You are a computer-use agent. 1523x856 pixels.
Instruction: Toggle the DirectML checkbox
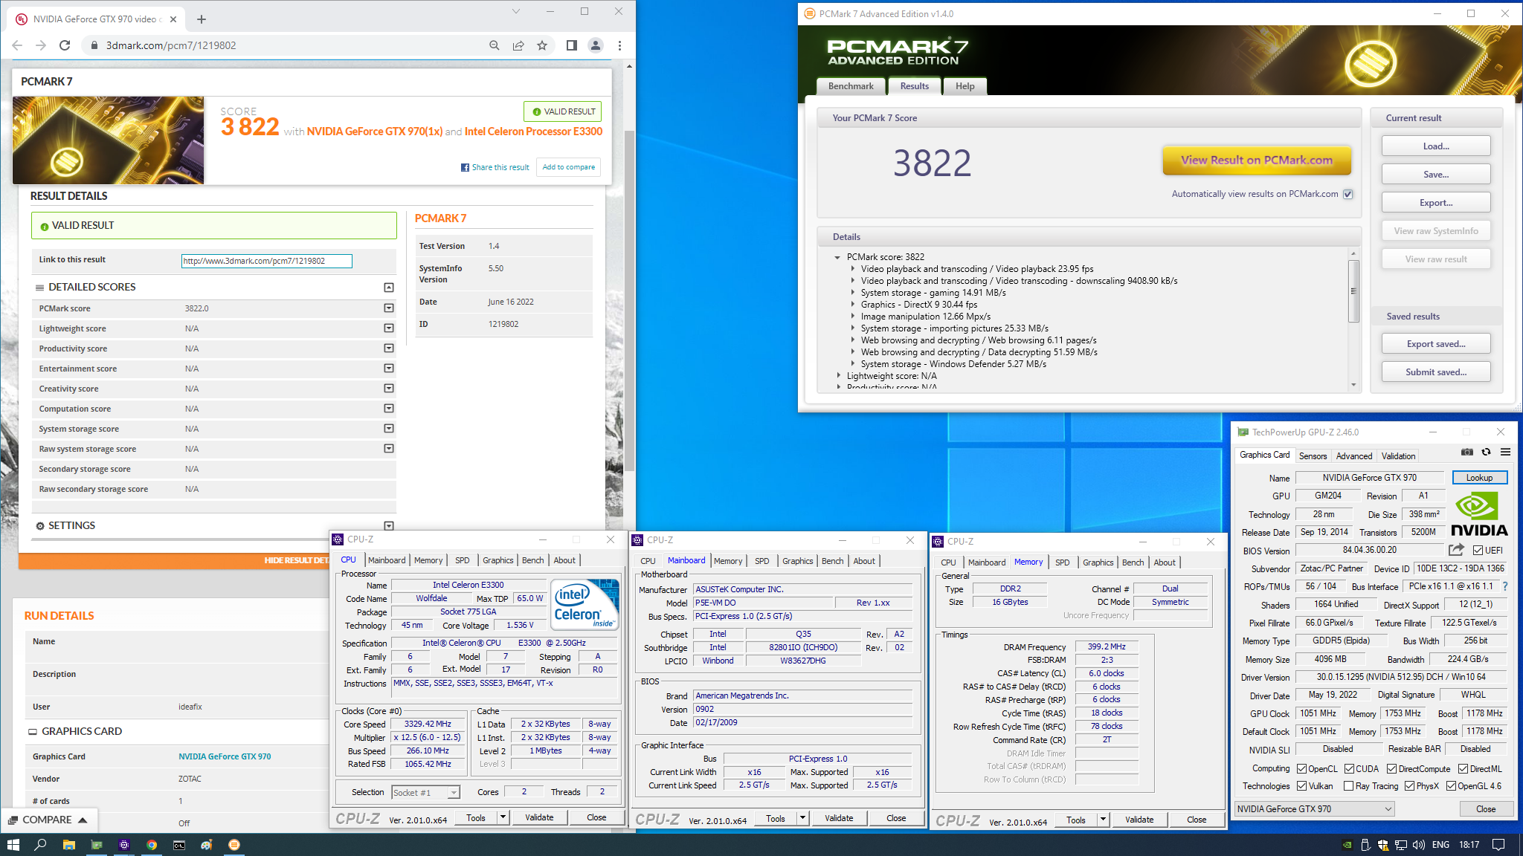[1464, 769]
